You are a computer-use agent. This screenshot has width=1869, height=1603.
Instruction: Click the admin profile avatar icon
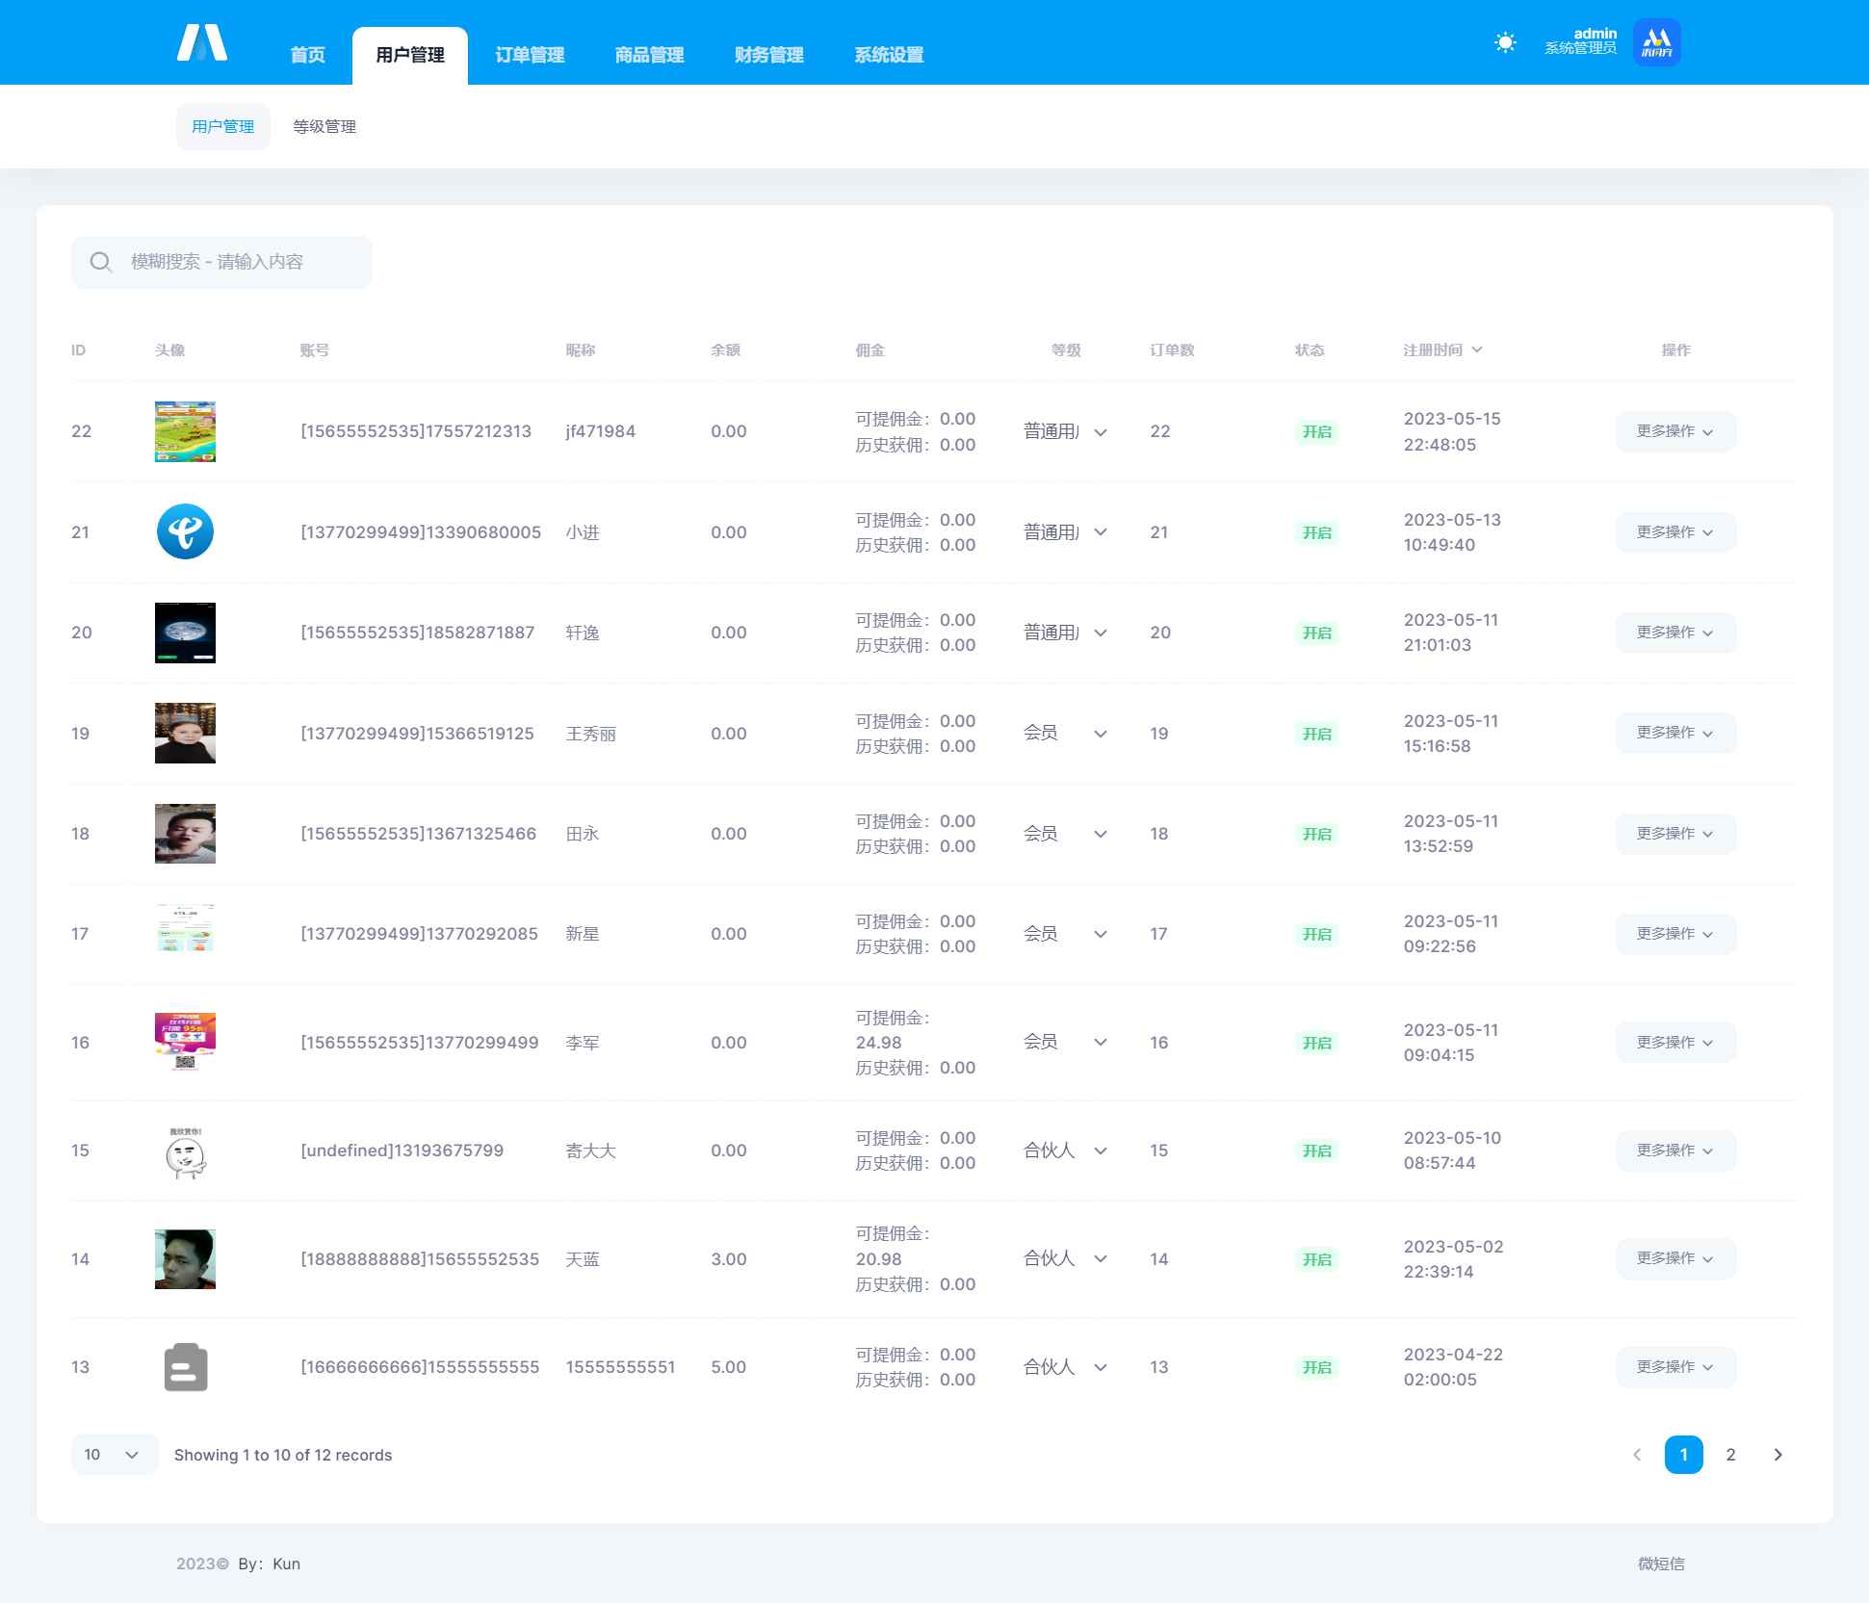(1656, 42)
